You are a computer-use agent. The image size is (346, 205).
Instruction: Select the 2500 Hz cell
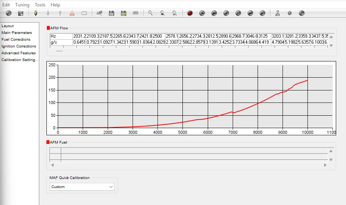(159, 36)
